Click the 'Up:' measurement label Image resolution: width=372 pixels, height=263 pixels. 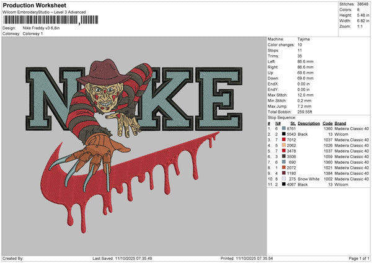click(271, 73)
